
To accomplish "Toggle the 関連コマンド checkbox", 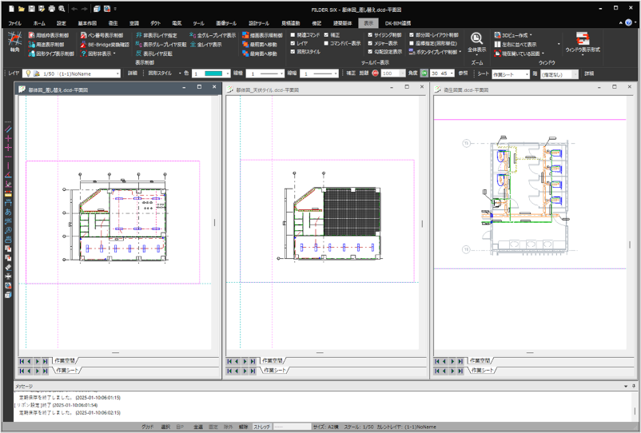I will pyautogui.click(x=293, y=36).
